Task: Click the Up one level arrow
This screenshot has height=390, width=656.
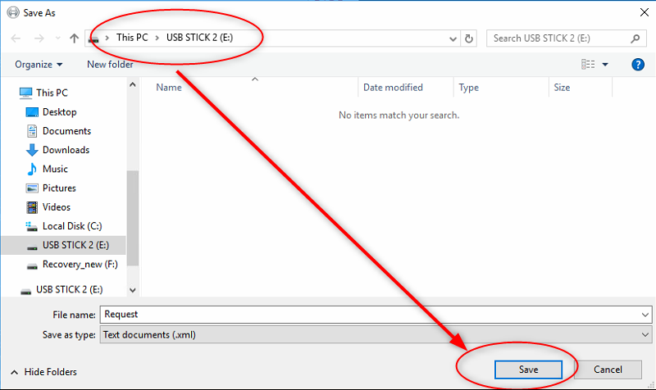Action: pos(75,38)
